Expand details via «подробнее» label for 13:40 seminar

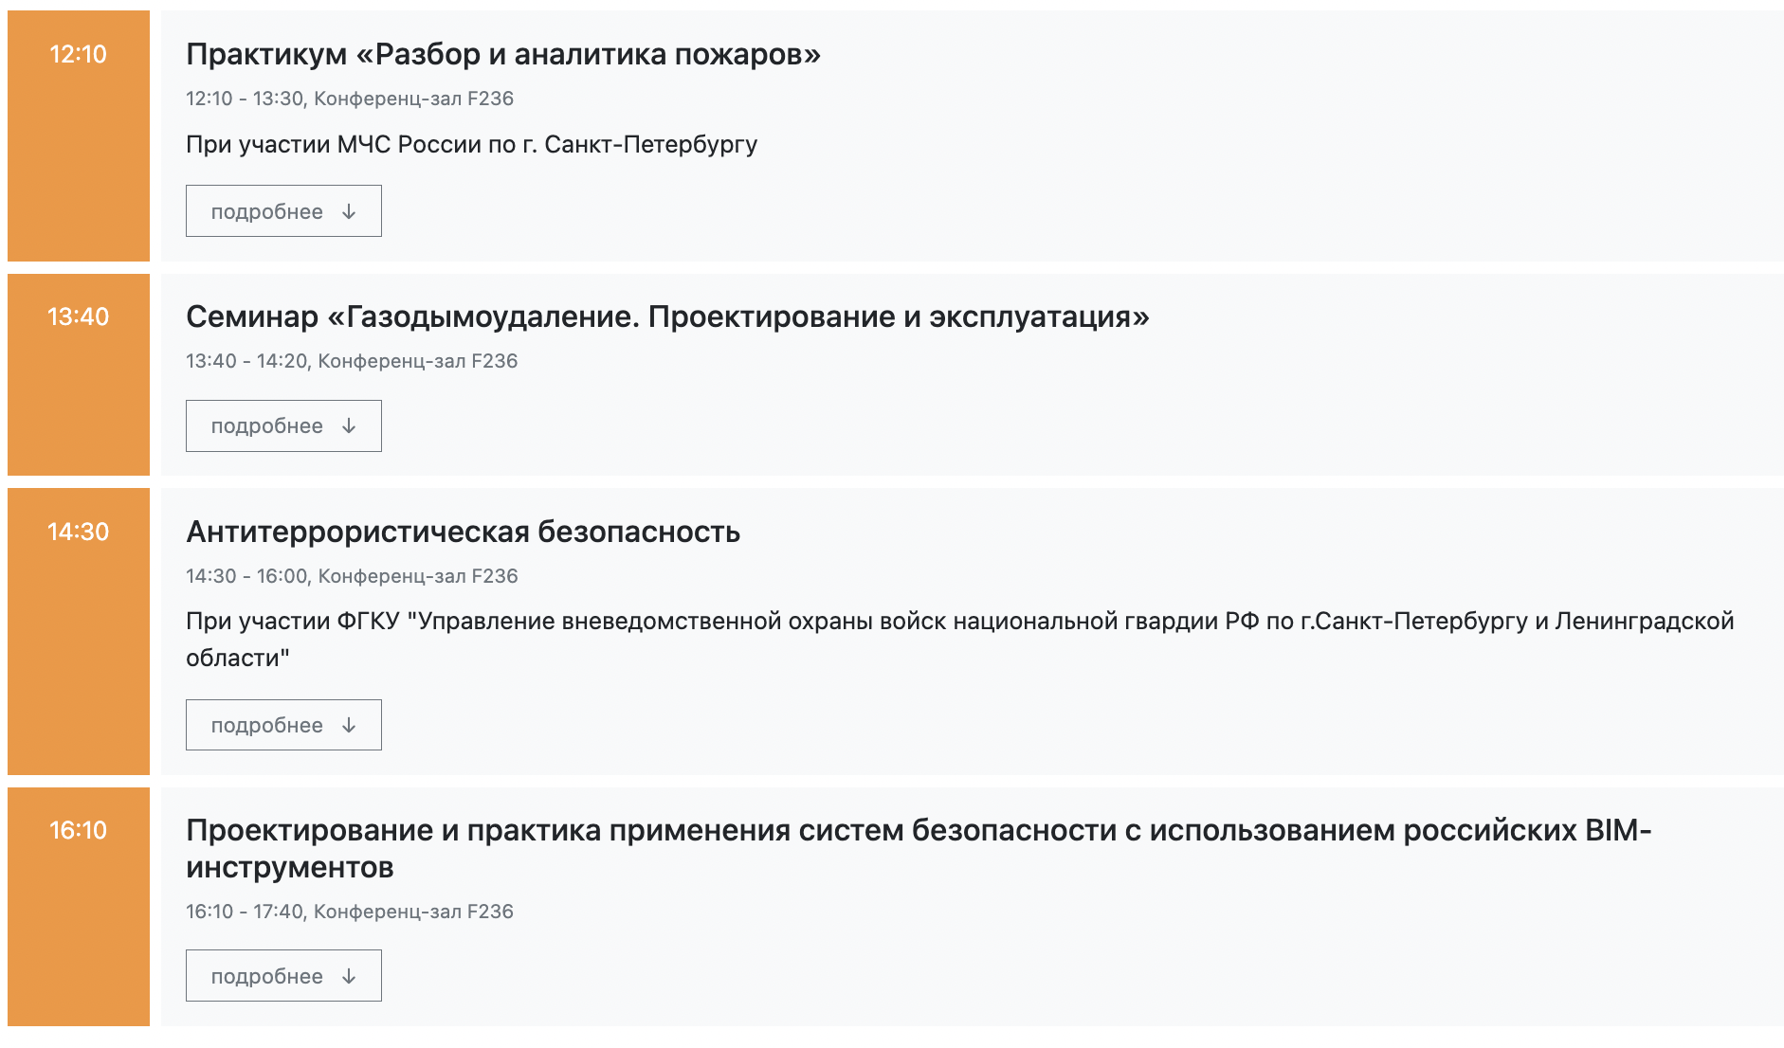[266, 426]
